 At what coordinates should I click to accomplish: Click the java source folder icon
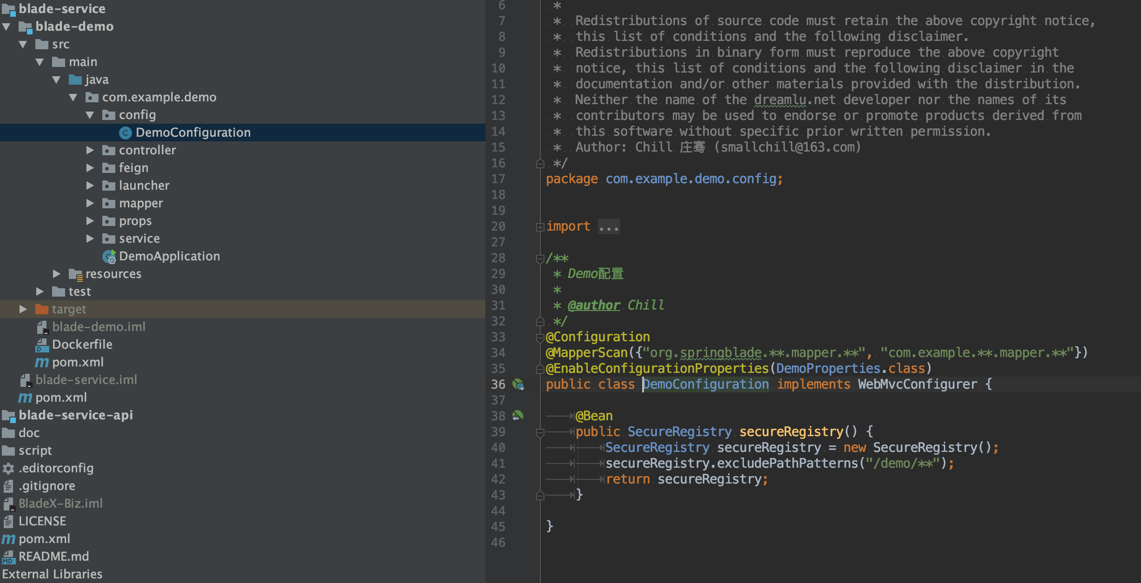coord(75,79)
